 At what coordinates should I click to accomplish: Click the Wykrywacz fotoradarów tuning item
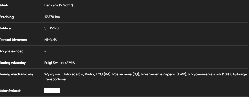pos(64,74)
